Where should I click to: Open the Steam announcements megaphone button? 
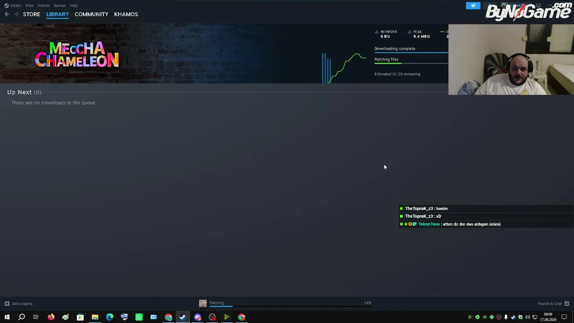point(473,5)
